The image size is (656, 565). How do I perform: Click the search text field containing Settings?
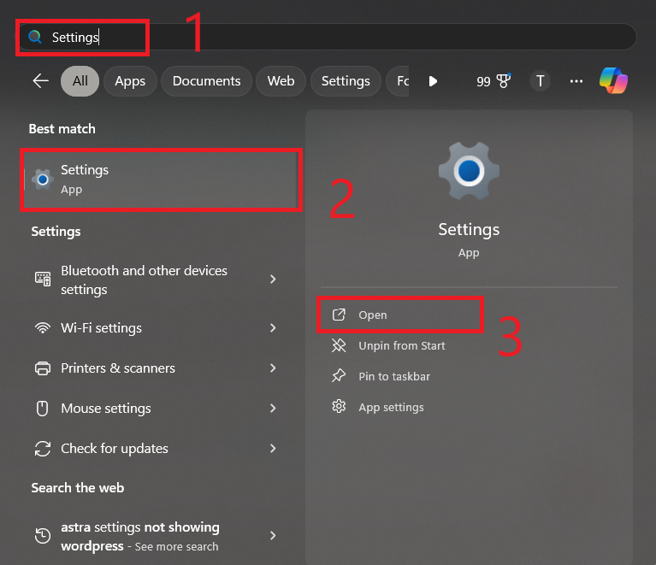click(x=342, y=37)
